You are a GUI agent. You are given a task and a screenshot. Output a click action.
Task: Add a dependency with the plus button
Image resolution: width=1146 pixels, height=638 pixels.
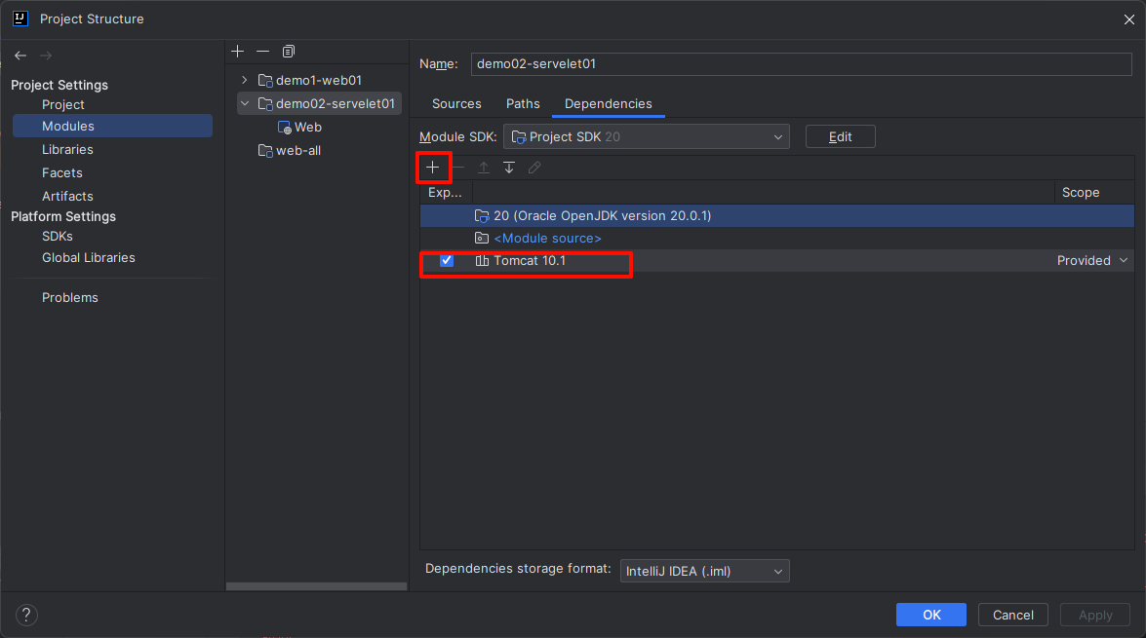[433, 168]
